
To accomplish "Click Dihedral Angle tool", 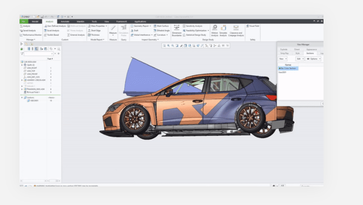I will tap(162, 31).
